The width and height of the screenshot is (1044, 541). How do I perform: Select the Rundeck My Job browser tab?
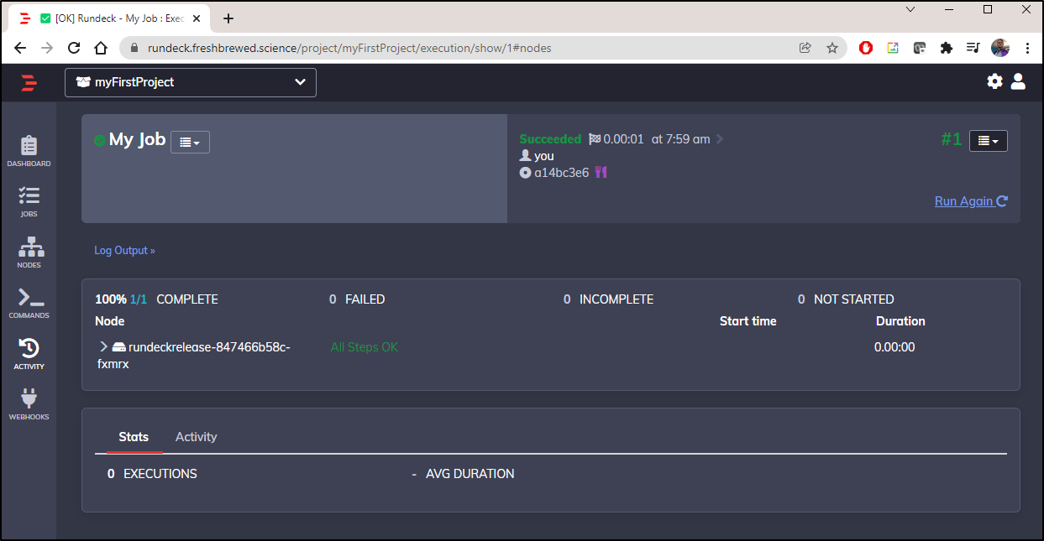[108, 18]
